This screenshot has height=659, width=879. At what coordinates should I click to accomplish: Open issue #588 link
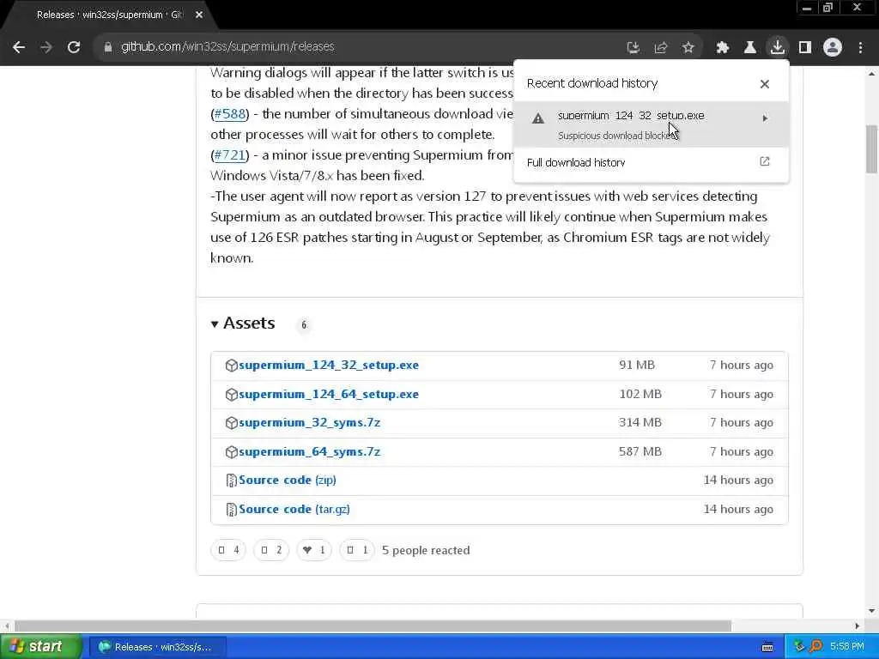(230, 114)
